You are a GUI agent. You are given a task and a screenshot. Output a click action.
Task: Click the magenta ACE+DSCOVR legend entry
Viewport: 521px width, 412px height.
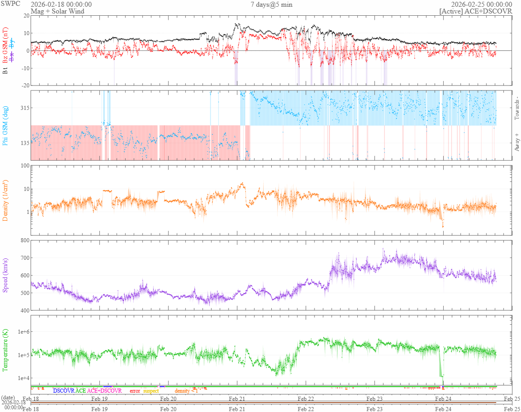[104, 391]
